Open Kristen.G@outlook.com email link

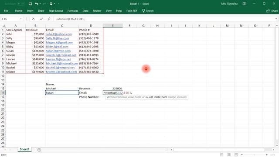point(61,72)
